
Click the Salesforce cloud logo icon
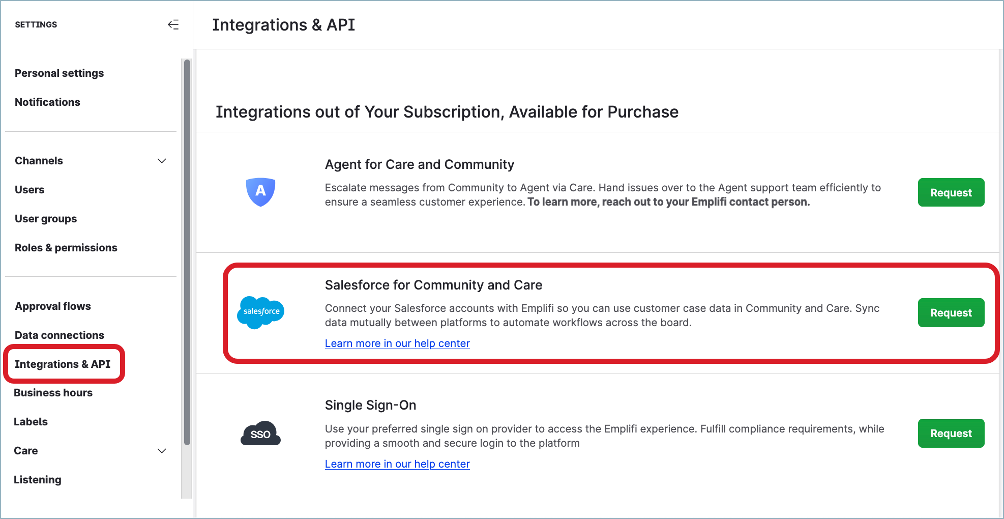[x=260, y=312]
